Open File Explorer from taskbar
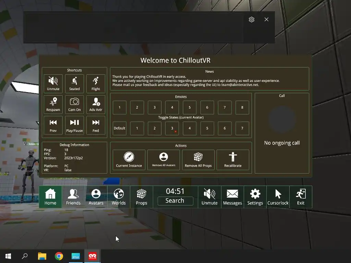This screenshot has height=263, width=351. pos(42,256)
